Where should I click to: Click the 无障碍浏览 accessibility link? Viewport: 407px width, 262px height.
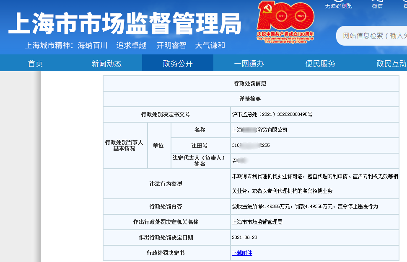pyautogui.click(x=339, y=6)
